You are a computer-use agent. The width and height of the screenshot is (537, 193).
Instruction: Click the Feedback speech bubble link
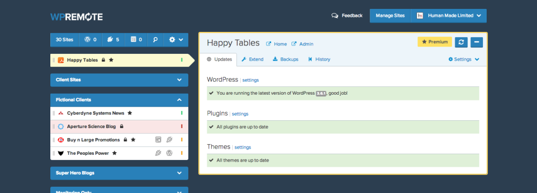pyautogui.click(x=347, y=16)
